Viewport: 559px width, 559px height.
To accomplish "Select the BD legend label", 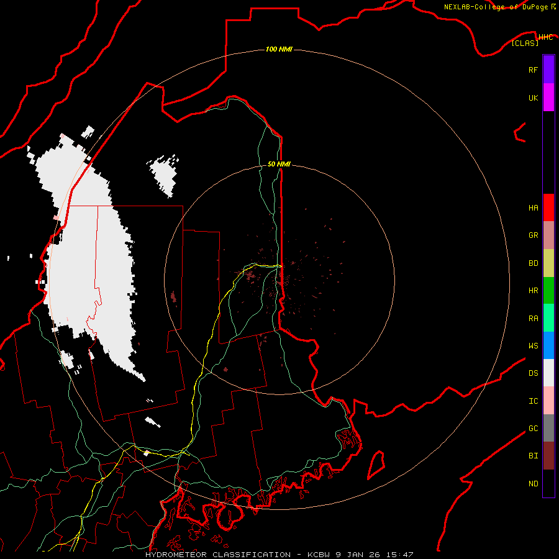I will tap(533, 263).
